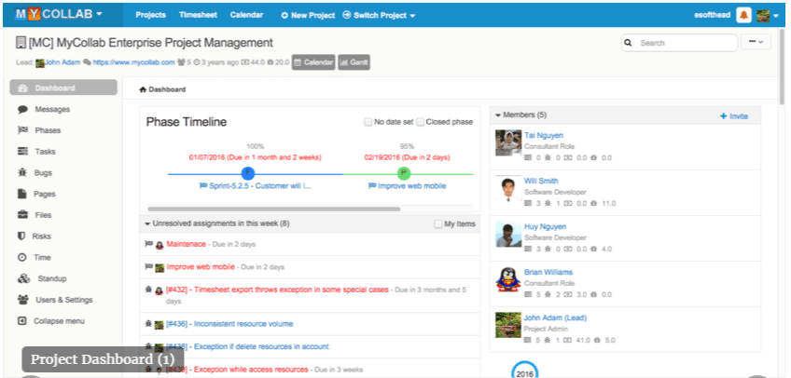Viewport: 791px width, 378px height.
Task: Open Calendar in the top menu
Action: (246, 15)
